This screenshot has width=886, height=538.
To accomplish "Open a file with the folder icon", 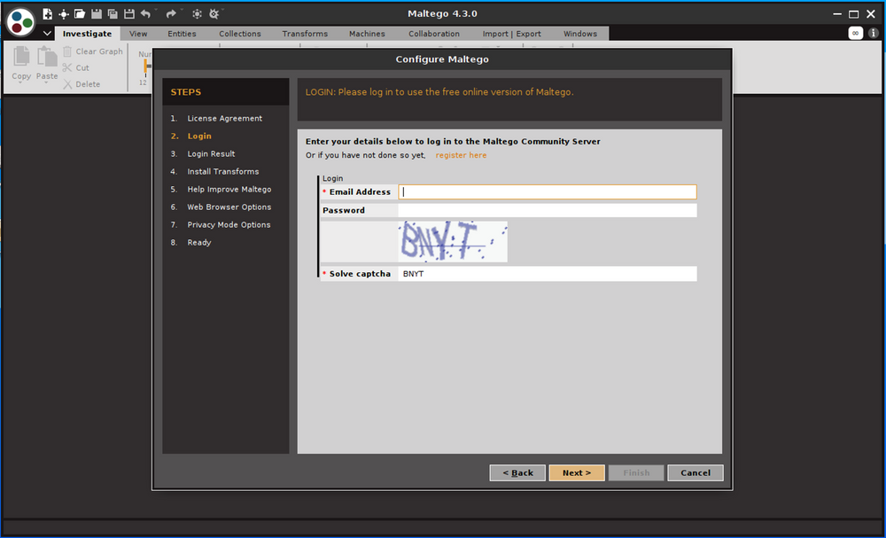I will 80,14.
